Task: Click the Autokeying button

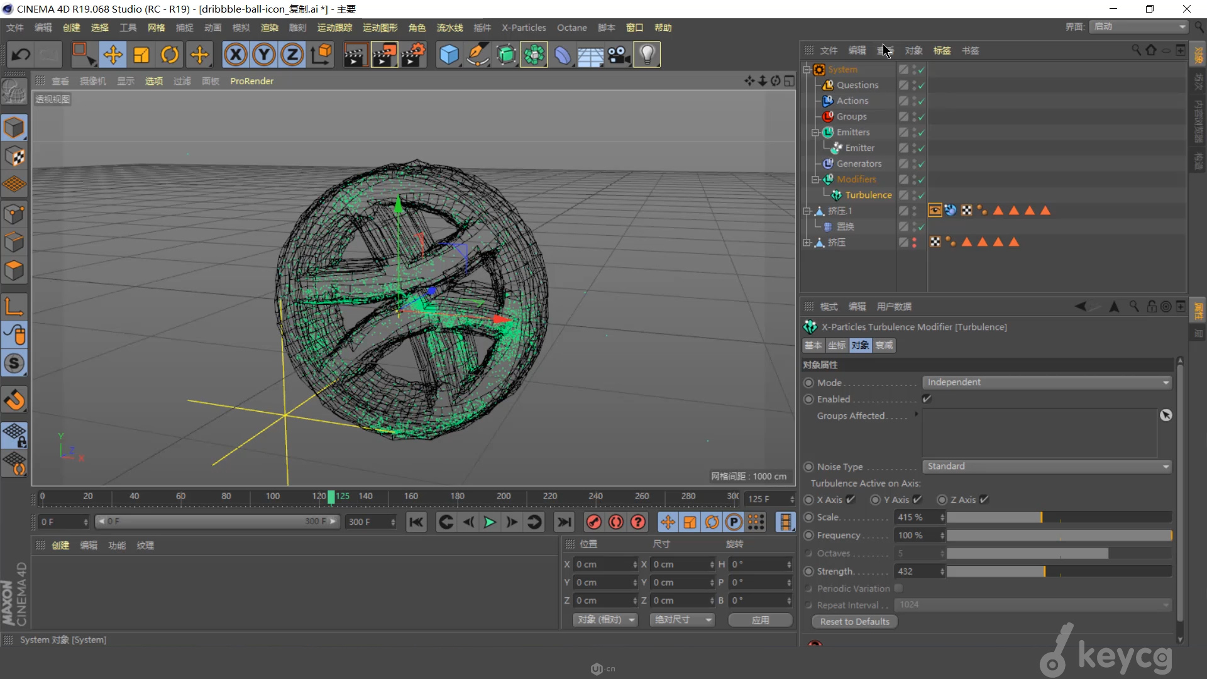Action: (x=616, y=522)
